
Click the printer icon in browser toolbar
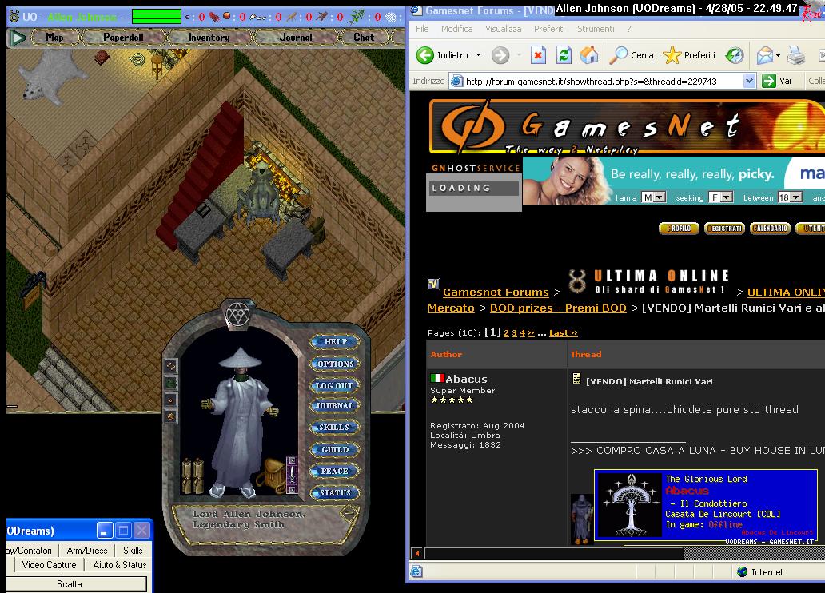796,55
